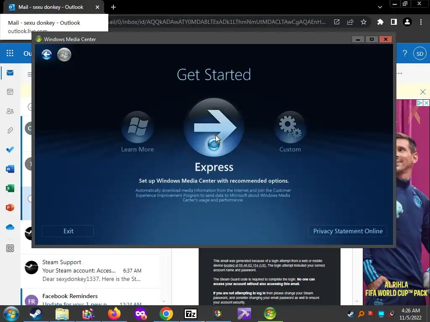
Task: Click the reading pane scroll down arrow
Action: pos(357,301)
